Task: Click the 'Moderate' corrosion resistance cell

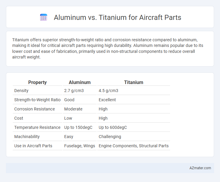Action: click(73, 109)
